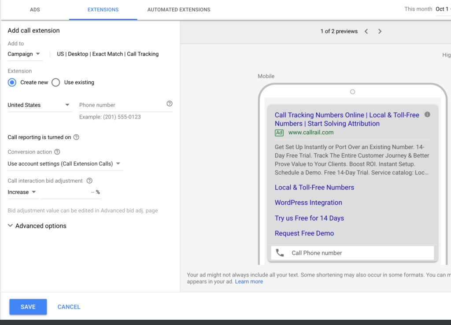Click the ad info icon in preview
This screenshot has width=451, height=325.
pos(427,114)
